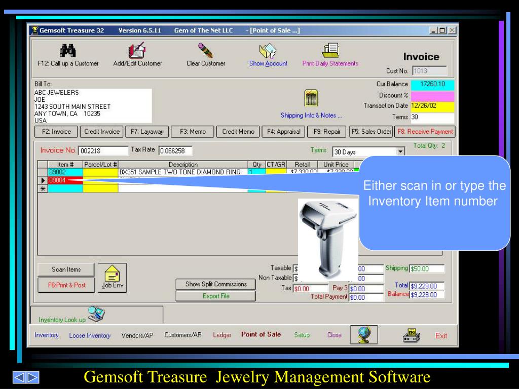
Task: Open Vendors/AP module
Action: 137,335
